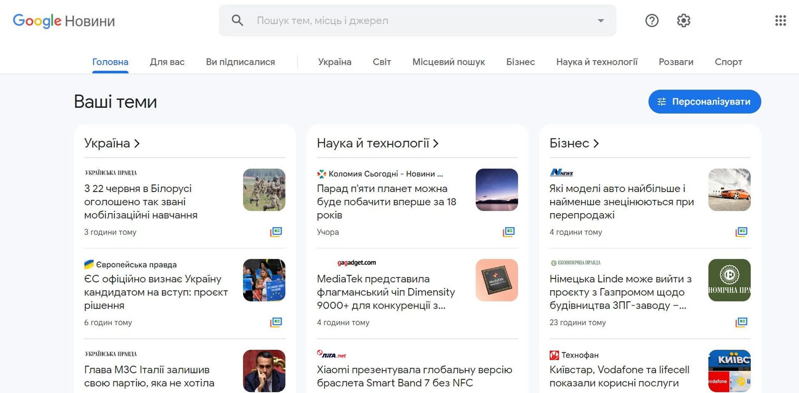Click the Наука й технології section heading
Viewport: 799px width, 393px height.
click(373, 143)
